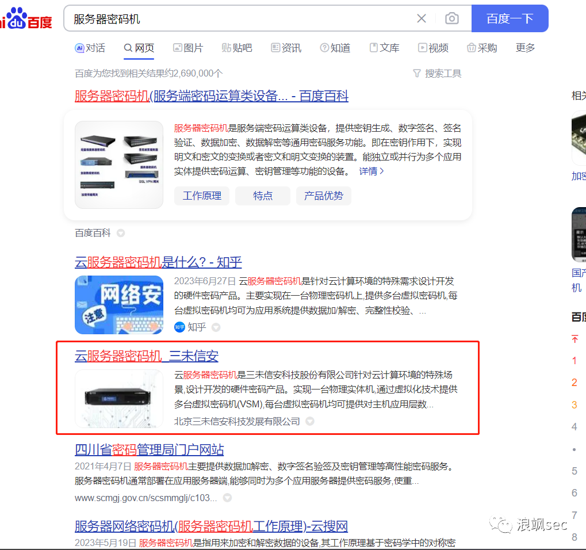The image size is (586, 550).
Task: Go to the 文库 tab
Action: (384, 48)
